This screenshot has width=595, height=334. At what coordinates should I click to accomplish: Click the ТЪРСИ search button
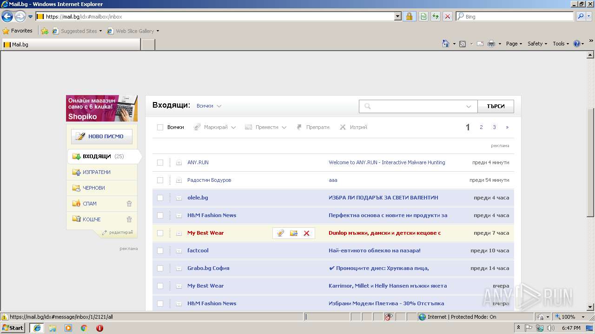click(x=496, y=106)
